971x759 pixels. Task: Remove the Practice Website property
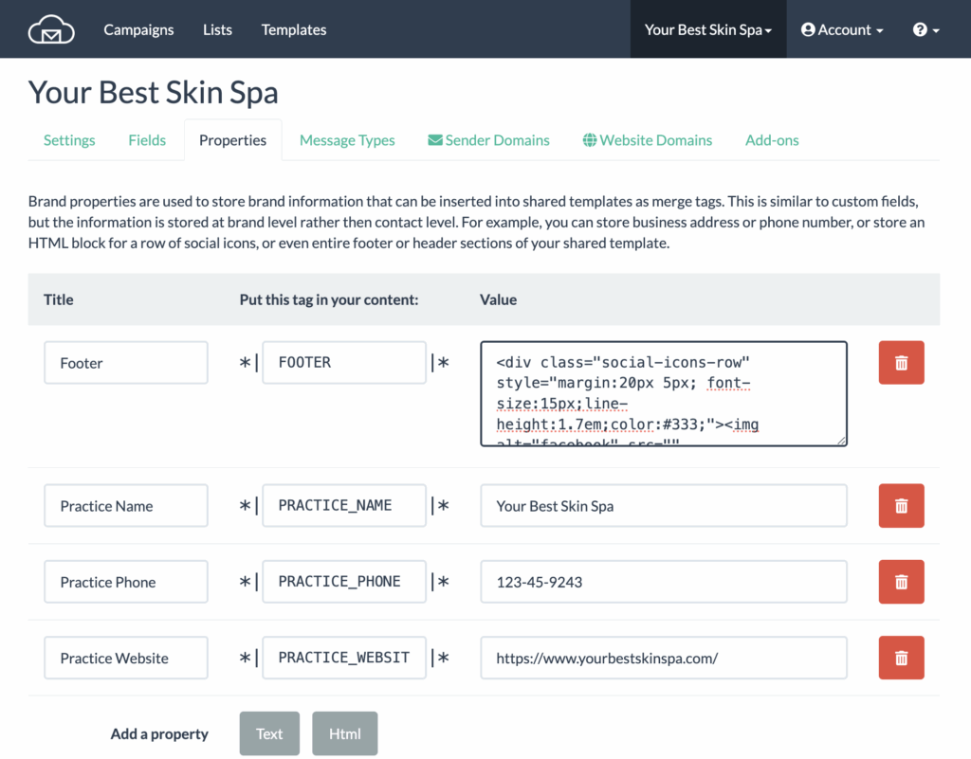[x=901, y=658]
